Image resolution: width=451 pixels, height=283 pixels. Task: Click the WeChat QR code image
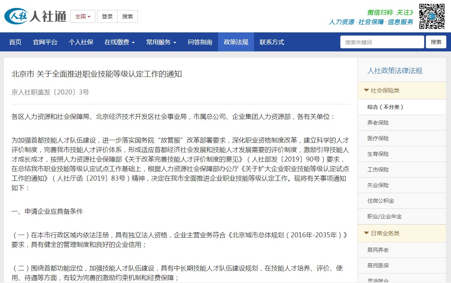coord(432,16)
